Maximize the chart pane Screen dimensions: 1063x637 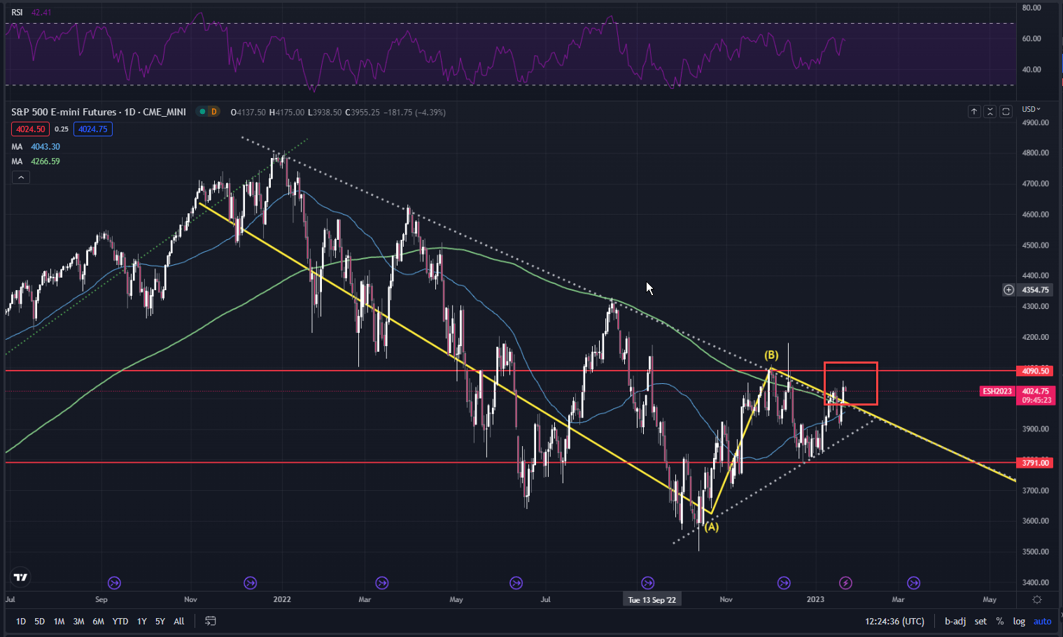click(x=1006, y=111)
